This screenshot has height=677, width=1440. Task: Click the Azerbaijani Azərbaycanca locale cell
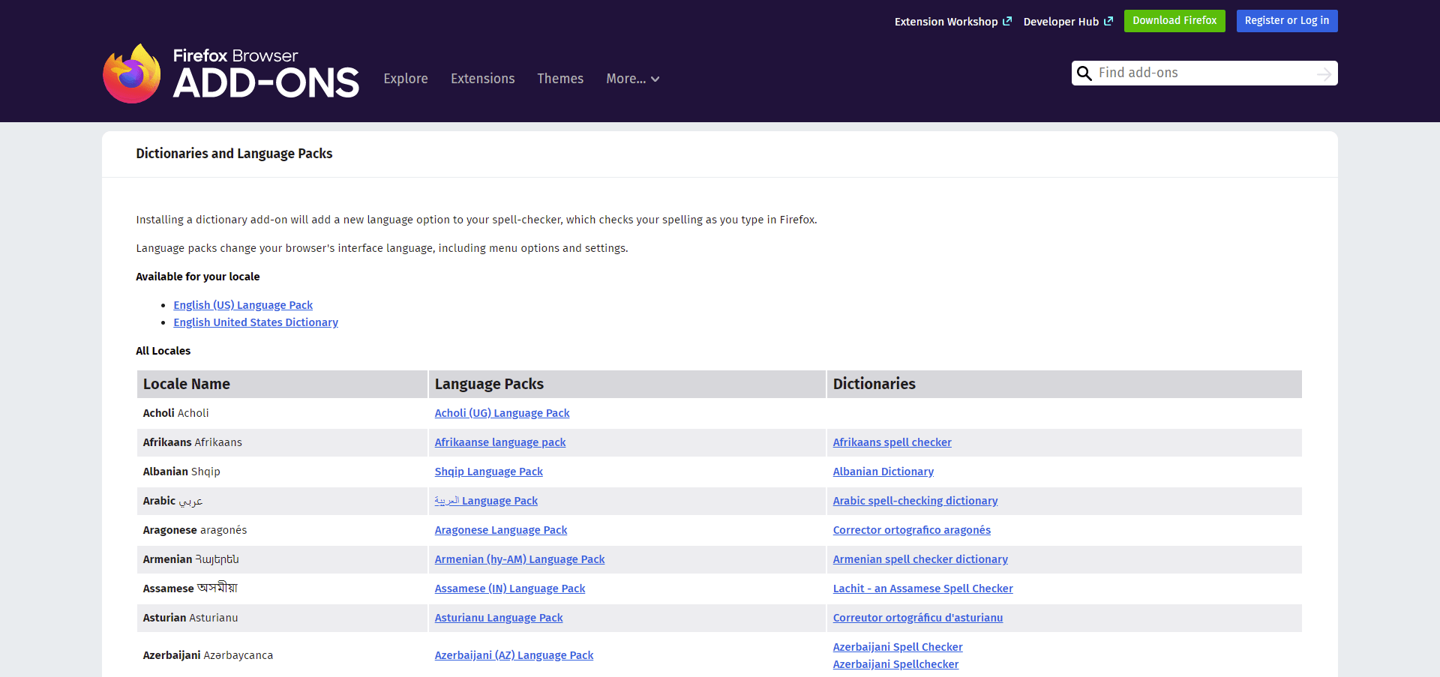point(282,655)
